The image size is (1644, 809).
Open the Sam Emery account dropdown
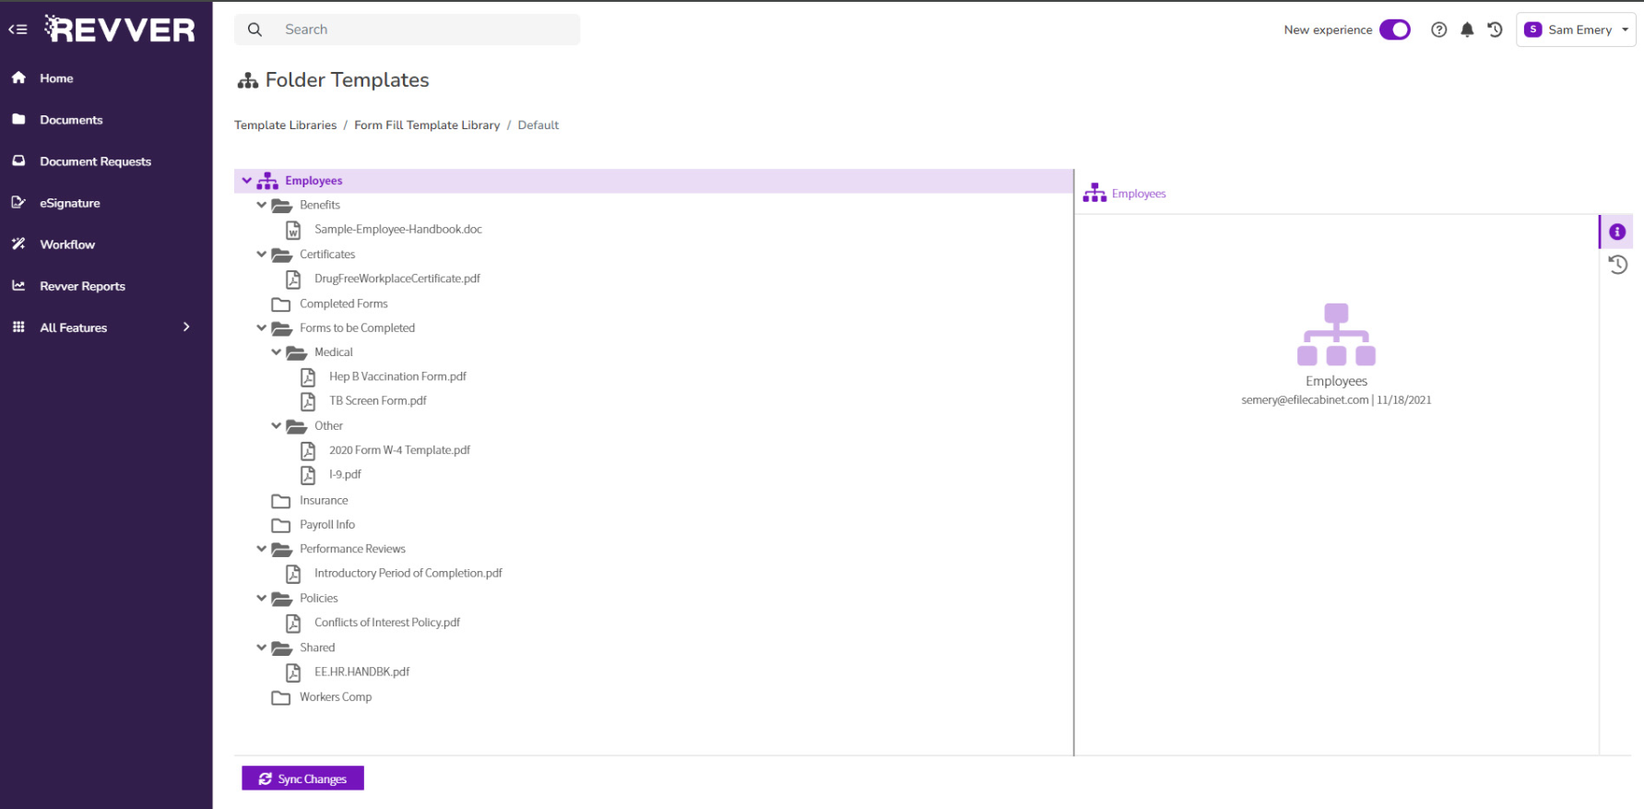click(1576, 30)
